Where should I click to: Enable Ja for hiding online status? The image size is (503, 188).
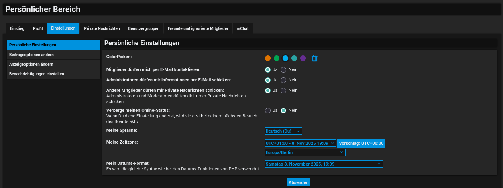[268, 111]
